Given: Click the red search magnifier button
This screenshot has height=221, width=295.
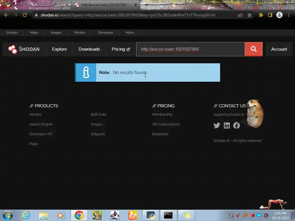Looking at the screenshot, I should click(x=254, y=49).
